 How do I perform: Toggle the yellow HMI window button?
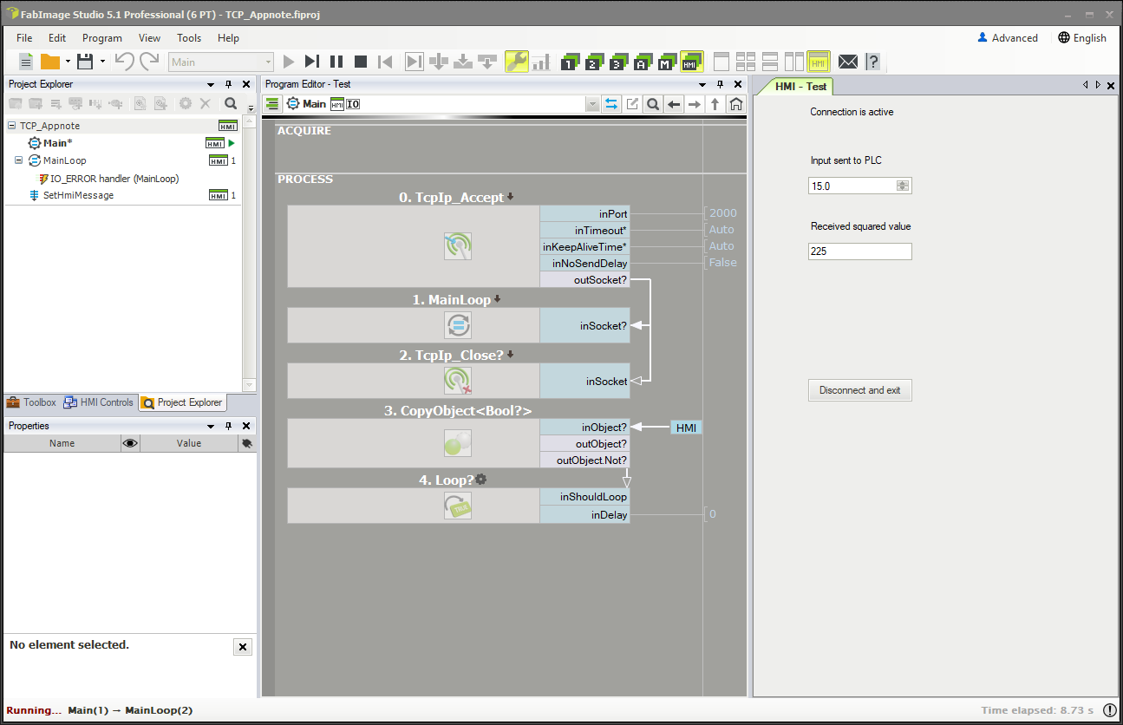pyautogui.click(x=819, y=62)
